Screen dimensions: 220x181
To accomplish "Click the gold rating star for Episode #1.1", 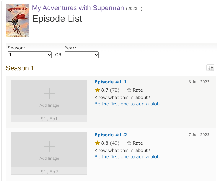I will [x=97, y=90].
